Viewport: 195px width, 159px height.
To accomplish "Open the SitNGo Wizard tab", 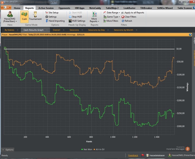I will coord(165,8).
